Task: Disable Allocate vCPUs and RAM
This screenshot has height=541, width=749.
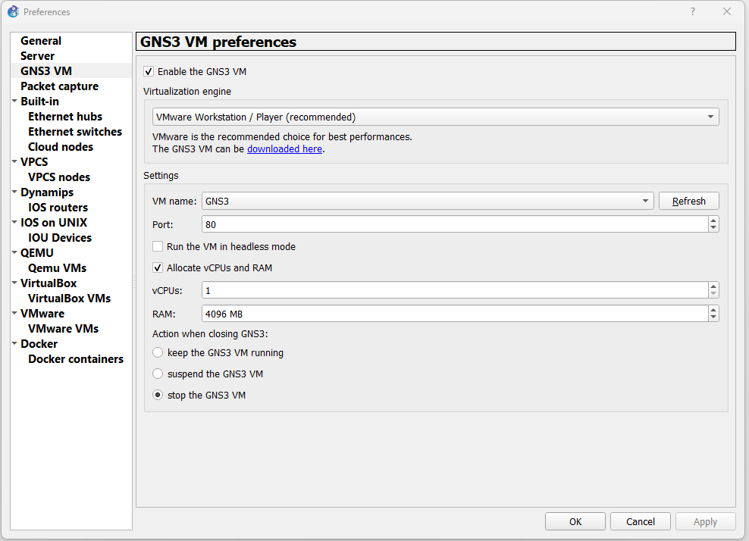Action: point(158,267)
